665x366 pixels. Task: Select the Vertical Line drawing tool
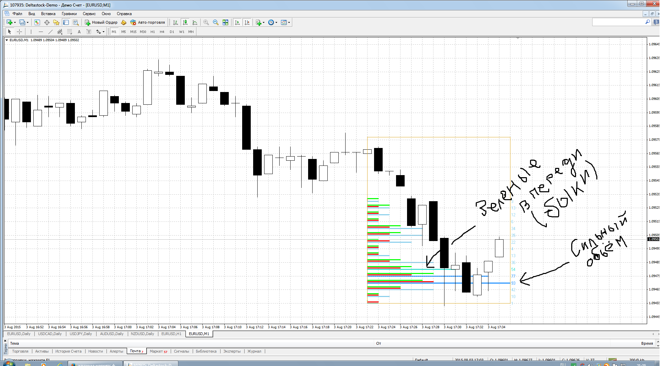tap(31, 32)
